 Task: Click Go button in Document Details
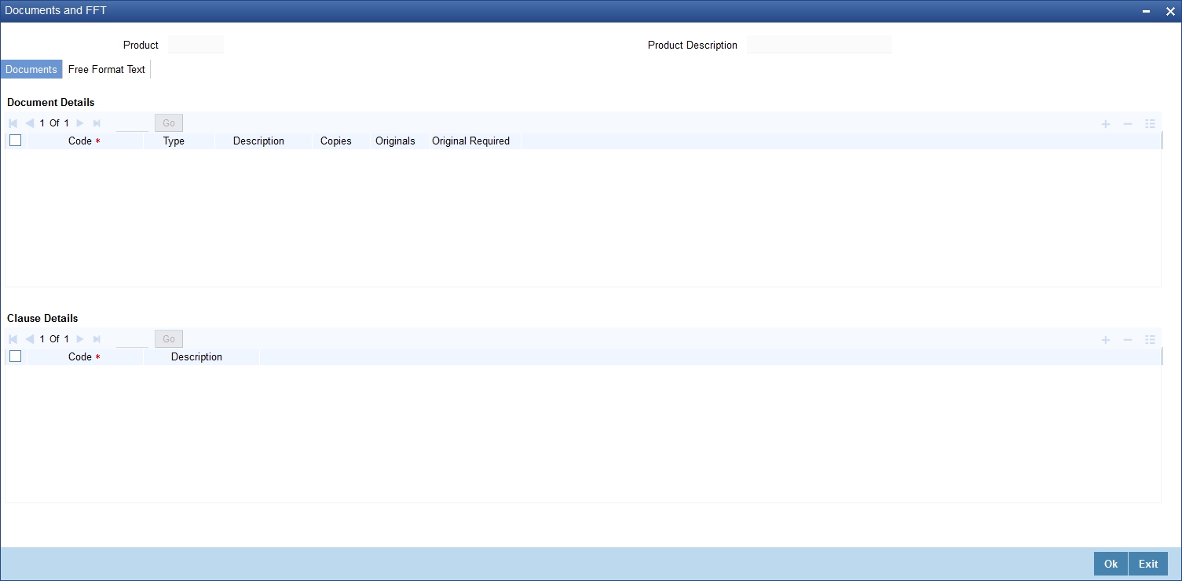click(169, 123)
